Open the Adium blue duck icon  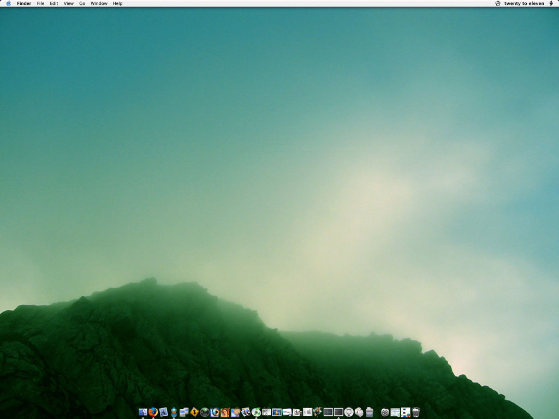(174, 412)
